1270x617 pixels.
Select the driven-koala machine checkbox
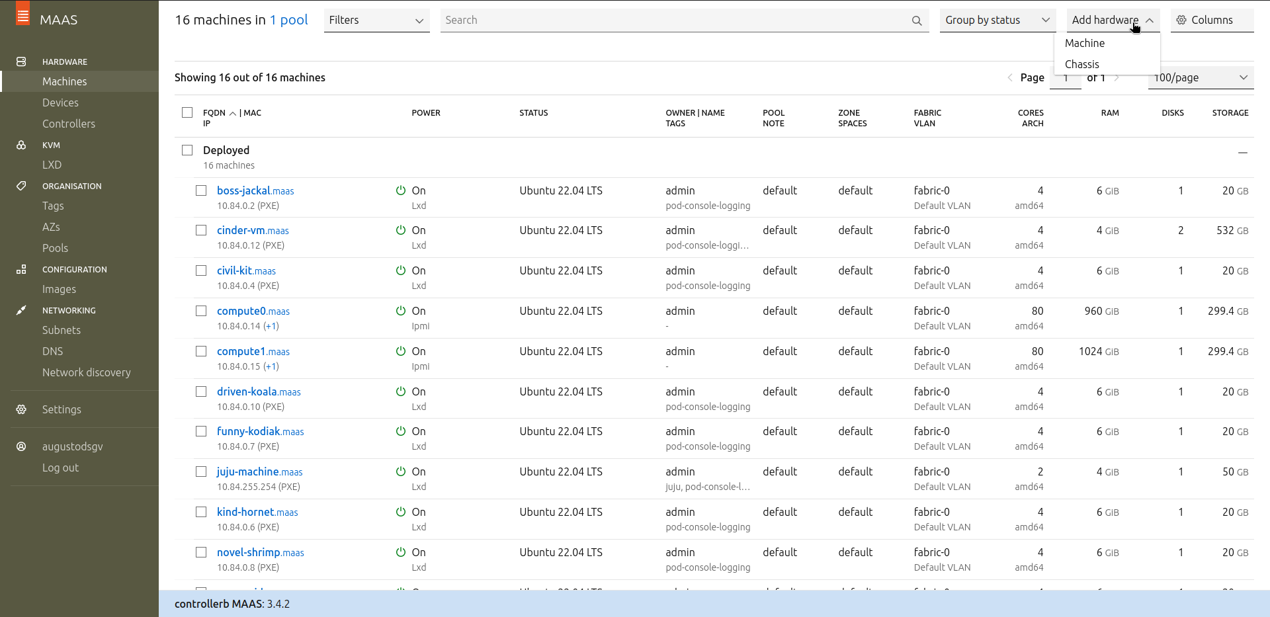[x=201, y=391]
